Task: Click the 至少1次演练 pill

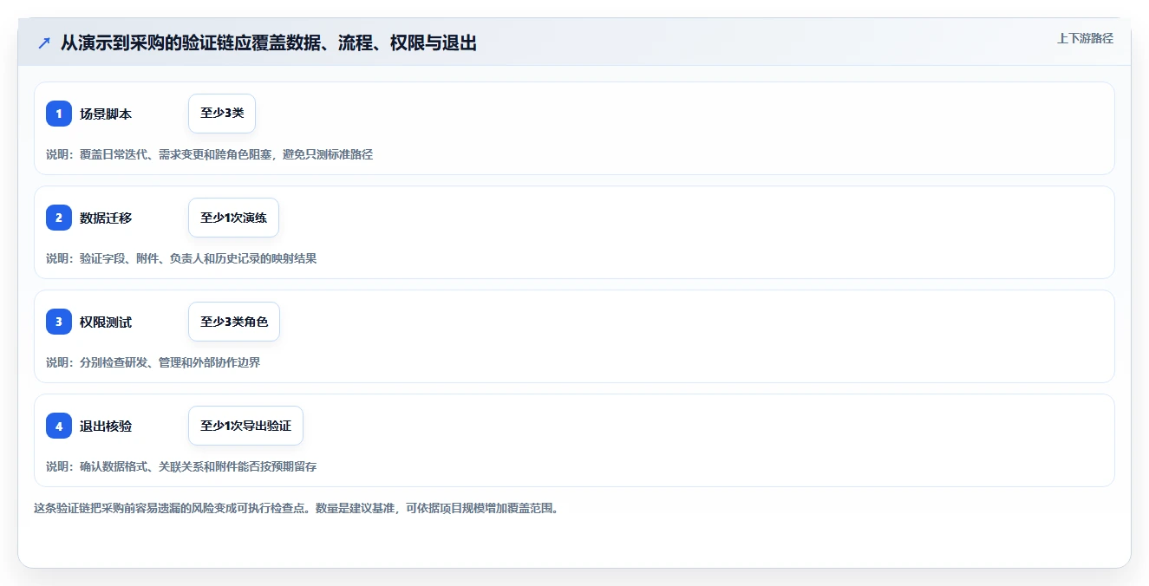Action: (233, 218)
